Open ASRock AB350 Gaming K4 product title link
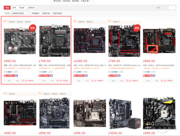Viewport: 180px width, 136px height. pyautogui.click(x=159, y=65)
